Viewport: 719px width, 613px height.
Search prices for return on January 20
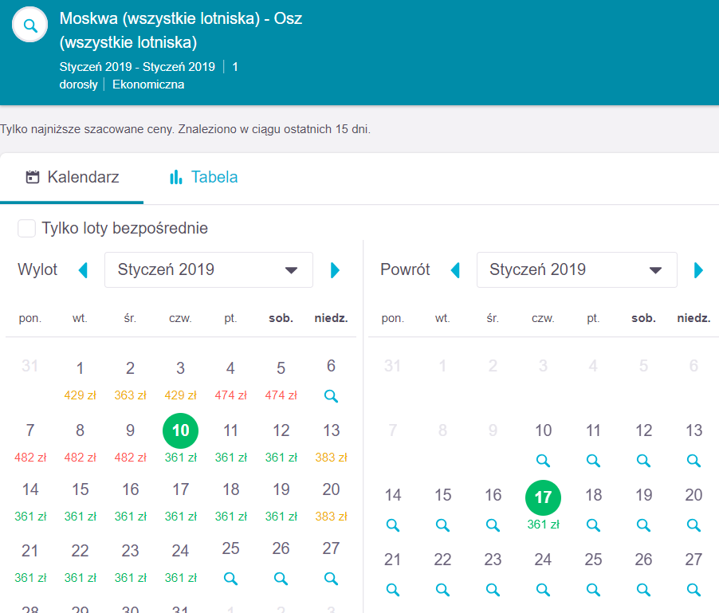[x=693, y=525]
